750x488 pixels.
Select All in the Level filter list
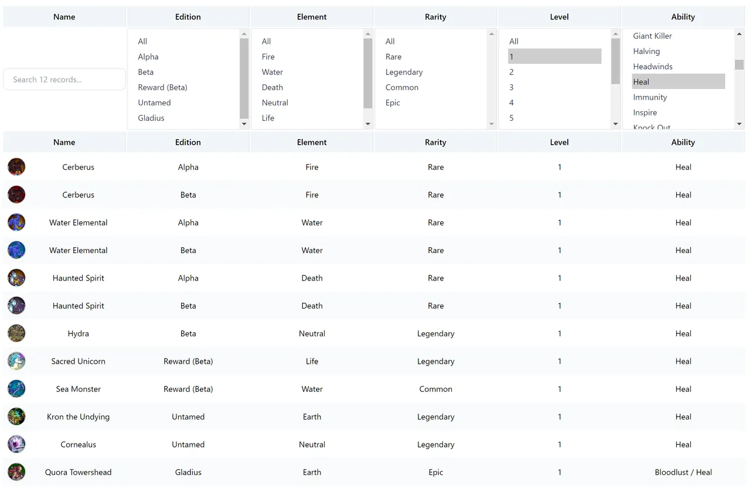pyautogui.click(x=555, y=42)
